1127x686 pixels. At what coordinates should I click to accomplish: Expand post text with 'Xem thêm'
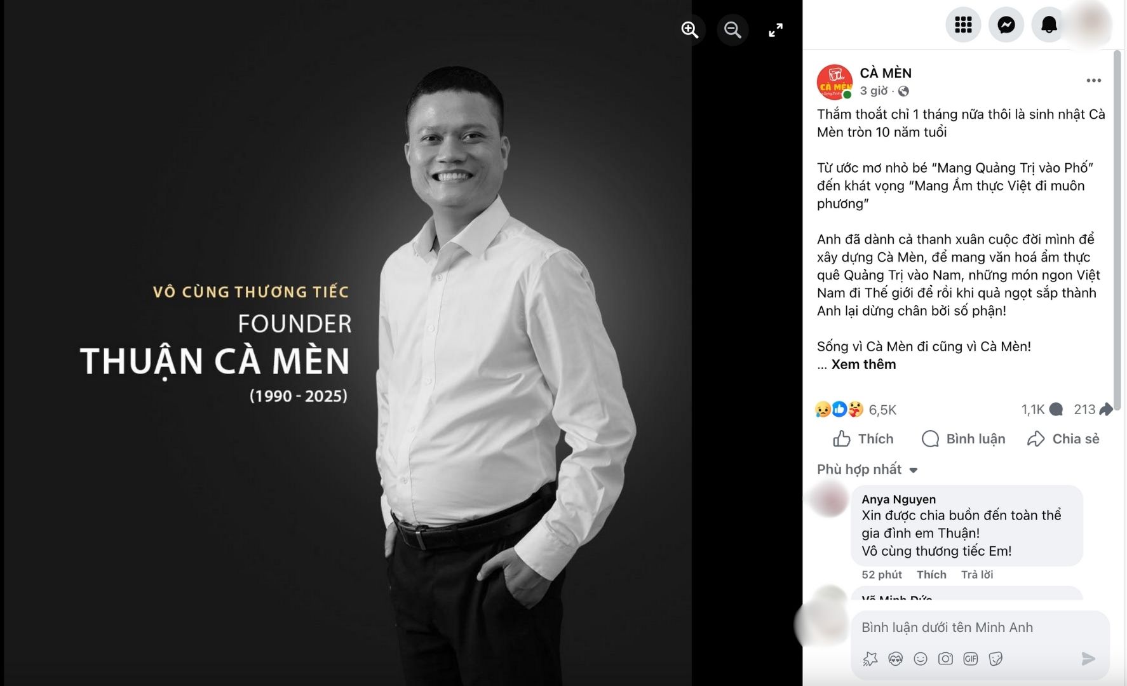click(863, 365)
